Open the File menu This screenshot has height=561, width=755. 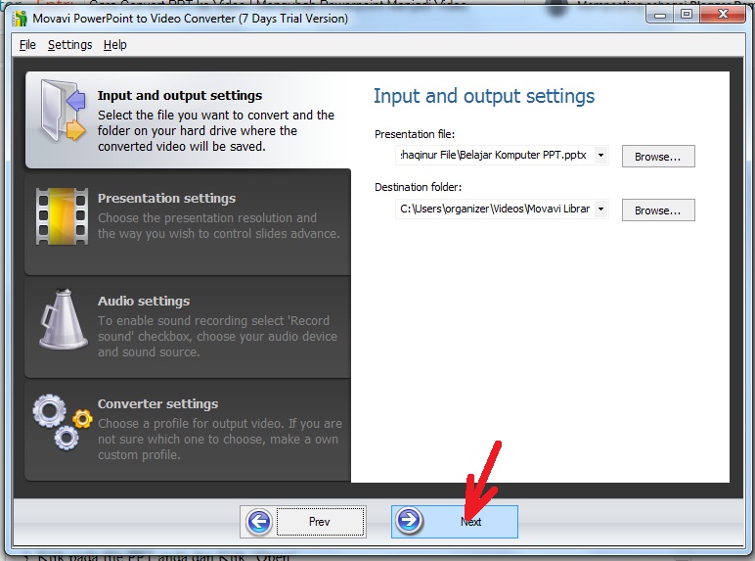(27, 45)
